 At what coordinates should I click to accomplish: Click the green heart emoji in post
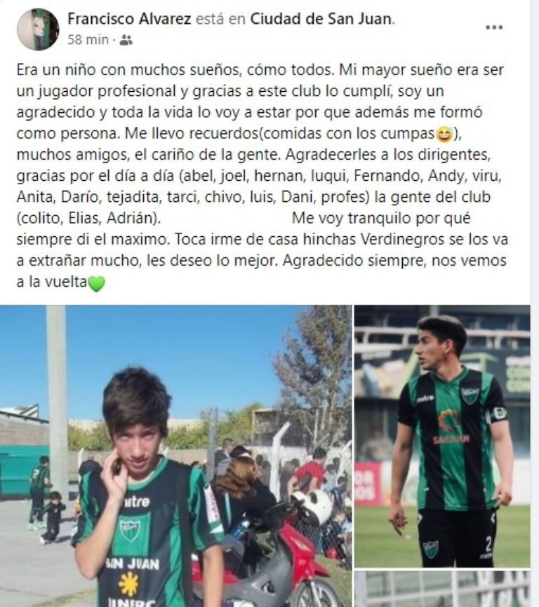pyautogui.click(x=96, y=284)
